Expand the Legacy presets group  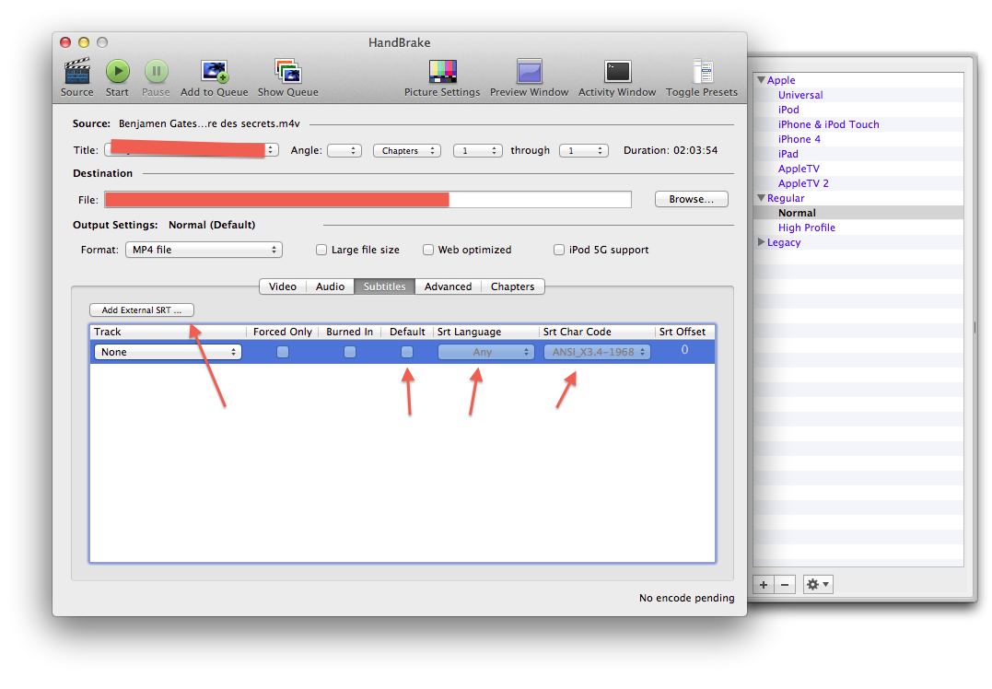pyautogui.click(x=762, y=242)
